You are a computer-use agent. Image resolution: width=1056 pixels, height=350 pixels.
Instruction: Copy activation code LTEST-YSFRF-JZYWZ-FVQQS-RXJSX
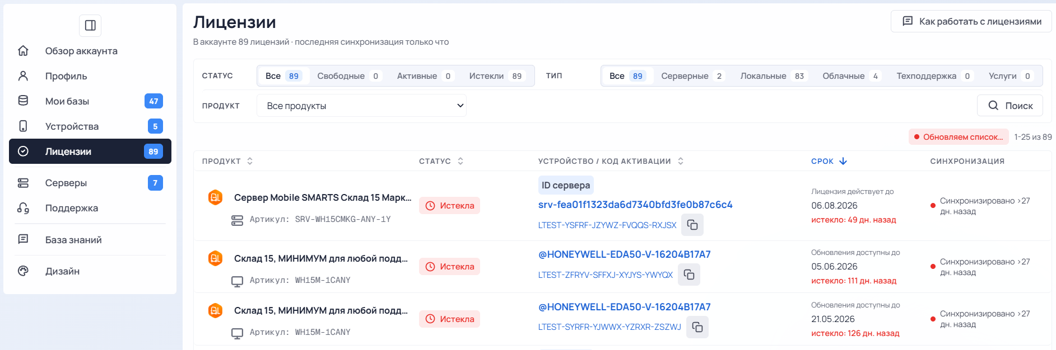[692, 225]
